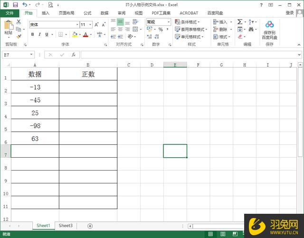Open font color dropdown arrow

pyautogui.click(x=91, y=35)
